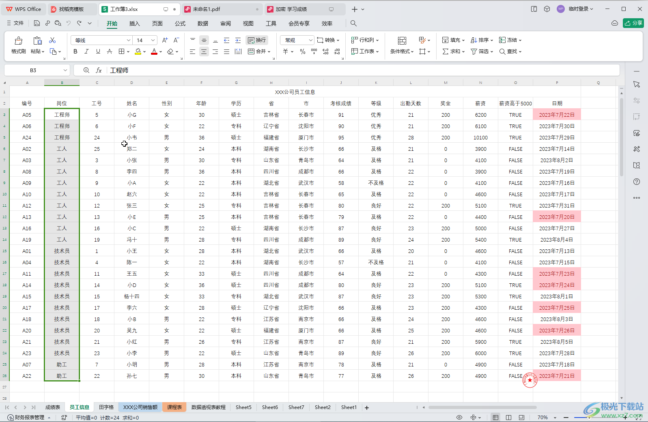Image resolution: width=648 pixels, height=422 pixels.
Task: Click the zoom magnifier icon in formula bar
Action: pos(86,70)
